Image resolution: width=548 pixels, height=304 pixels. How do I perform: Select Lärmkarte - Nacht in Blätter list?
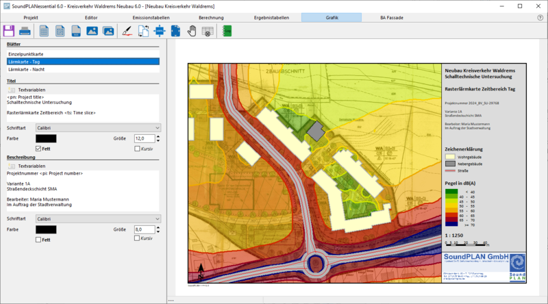(x=27, y=69)
